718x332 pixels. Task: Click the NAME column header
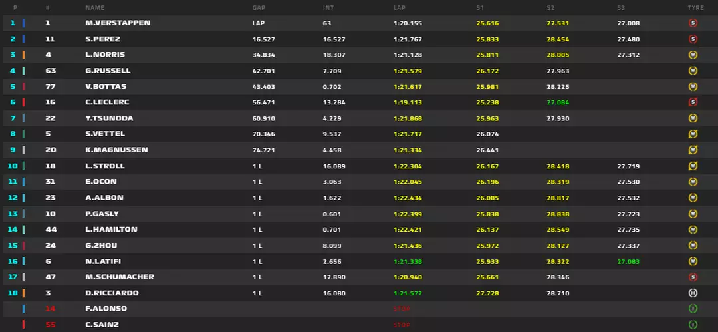(x=95, y=8)
